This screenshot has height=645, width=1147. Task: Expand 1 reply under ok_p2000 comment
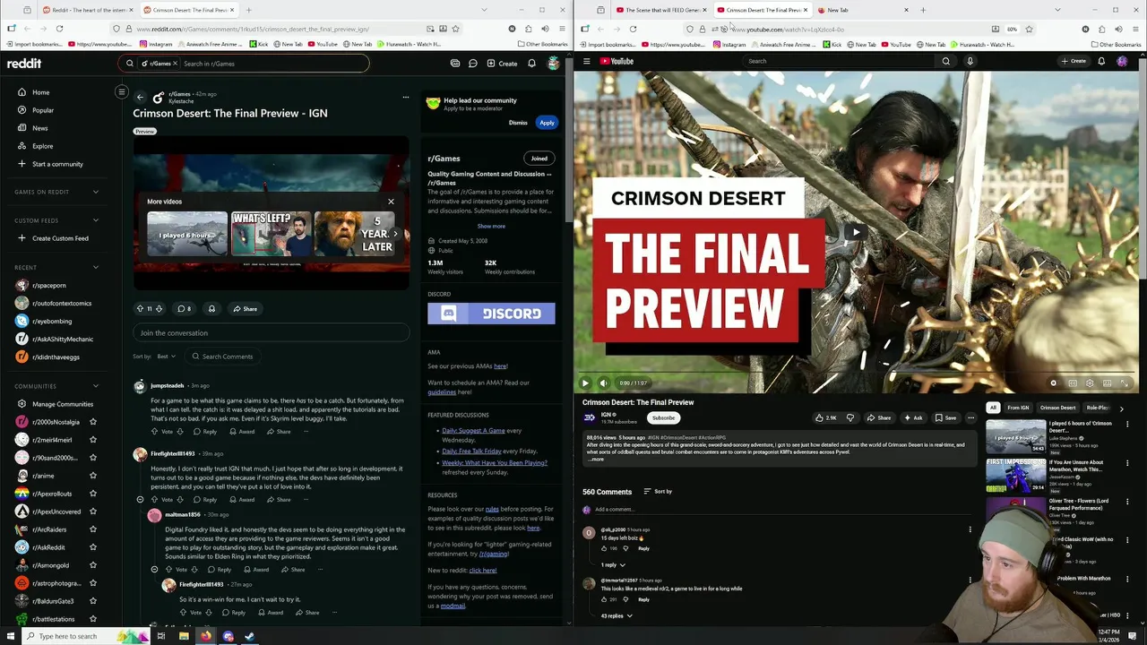point(612,565)
